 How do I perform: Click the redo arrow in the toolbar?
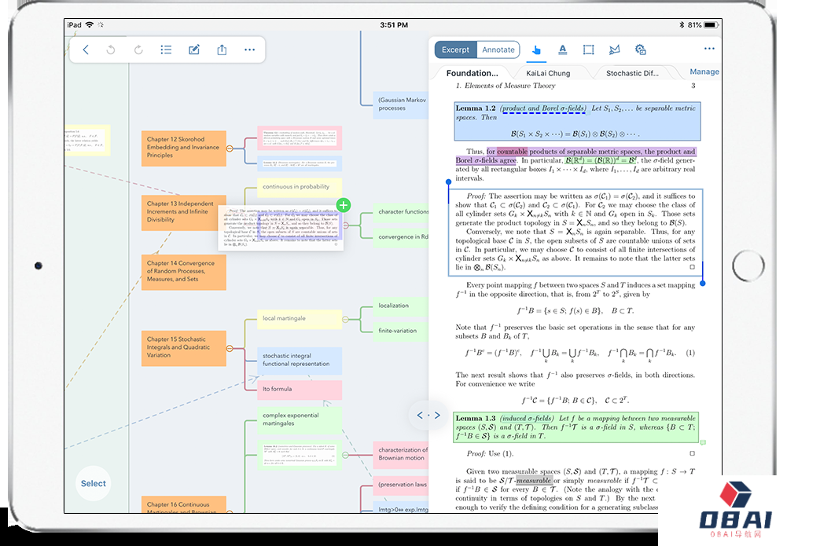pyautogui.click(x=138, y=49)
